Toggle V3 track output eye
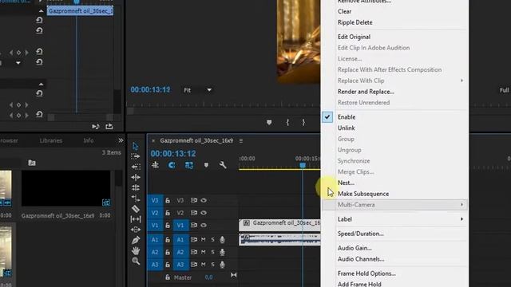The image size is (511, 287). [x=204, y=200]
